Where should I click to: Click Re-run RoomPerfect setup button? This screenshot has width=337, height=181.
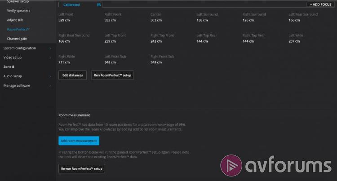[82, 168]
